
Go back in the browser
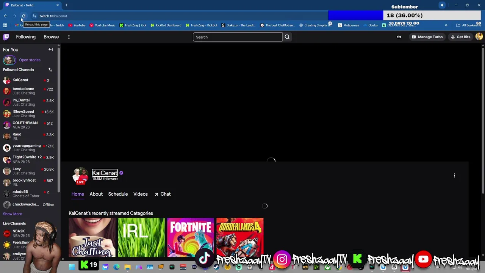click(x=5, y=16)
